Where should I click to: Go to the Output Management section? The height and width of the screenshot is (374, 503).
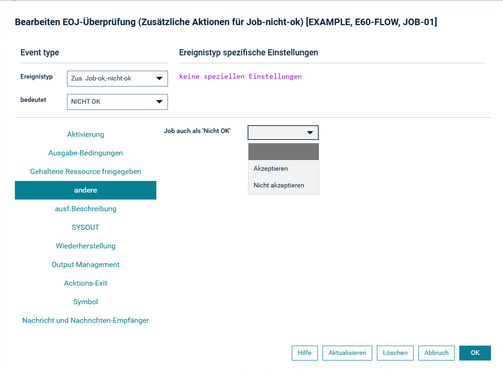[86, 265]
